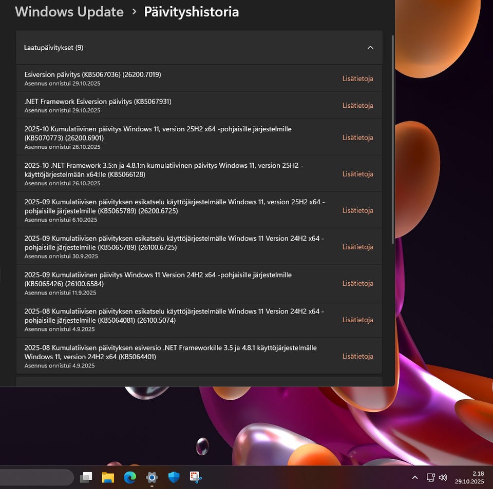Launch Microsoft Edge from the taskbar
The width and height of the screenshot is (493, 489).
coord(130,477)
